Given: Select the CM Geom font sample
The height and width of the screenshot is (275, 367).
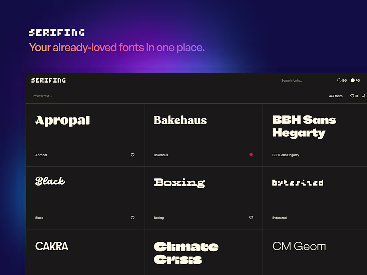Looking at the screenshot, I should pos(299,246).
